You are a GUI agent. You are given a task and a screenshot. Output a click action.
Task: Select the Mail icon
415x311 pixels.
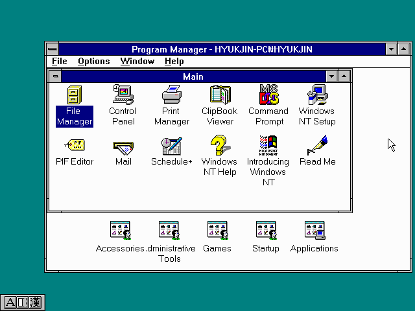tap(123, 148)
